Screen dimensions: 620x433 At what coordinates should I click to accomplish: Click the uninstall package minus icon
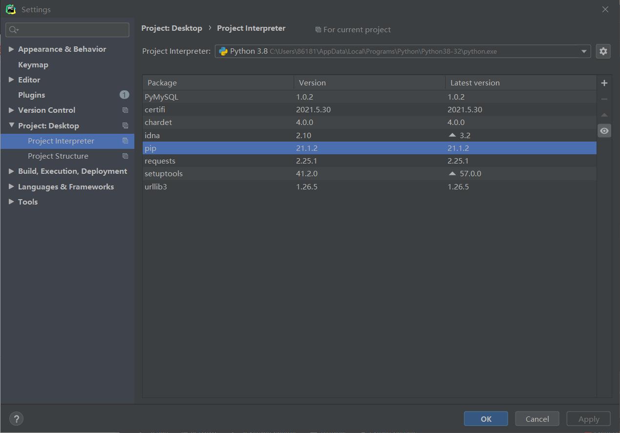click(604, 99)
